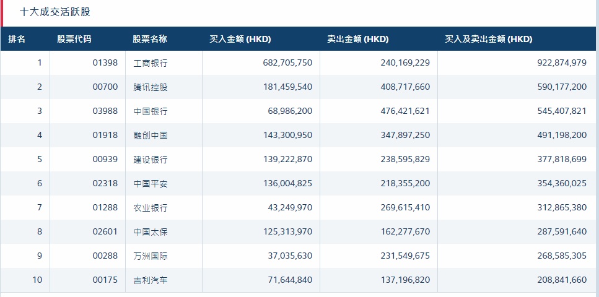Click sell amount 269,615,410
Image resolution: width=599 pixels, height=297 pixels.
point(405,207)
